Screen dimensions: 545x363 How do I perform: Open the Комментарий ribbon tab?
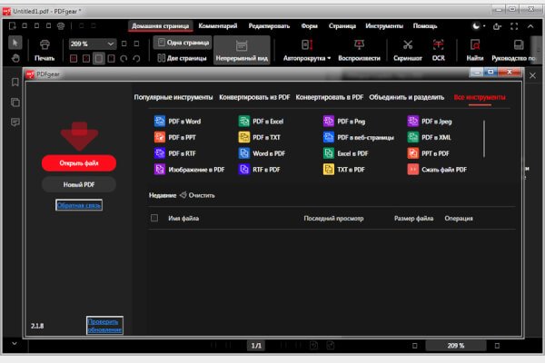pyautogui.click(x=218, y=26)
